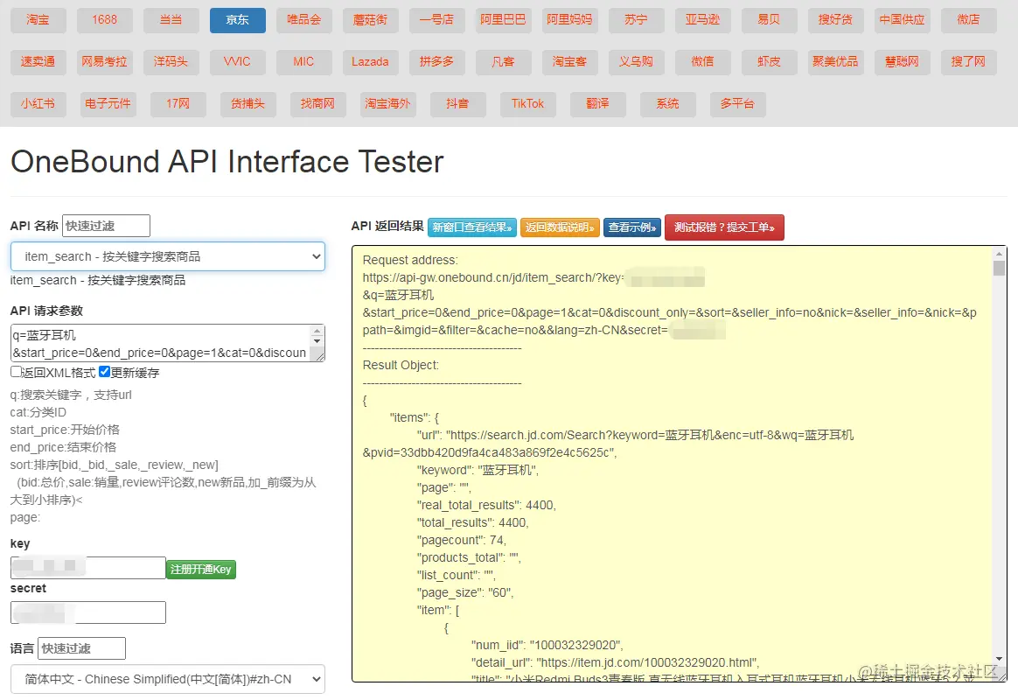Uncheck the 更新缓存 checkbox

(x=105, y=372)
